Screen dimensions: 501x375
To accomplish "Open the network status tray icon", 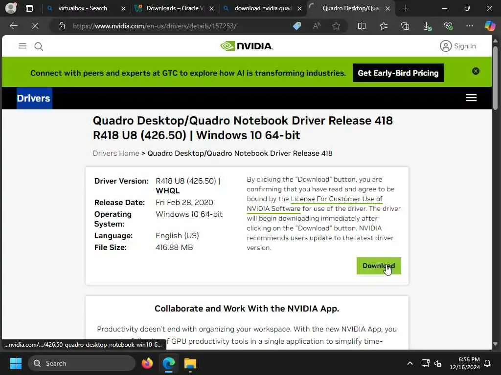I will point(425,363).
